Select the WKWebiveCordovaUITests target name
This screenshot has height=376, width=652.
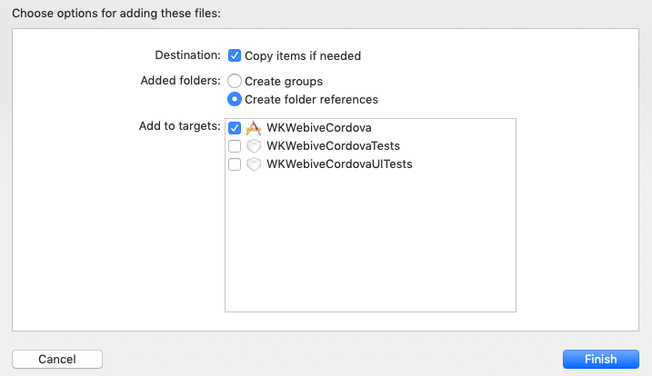[x=339, y=164]
